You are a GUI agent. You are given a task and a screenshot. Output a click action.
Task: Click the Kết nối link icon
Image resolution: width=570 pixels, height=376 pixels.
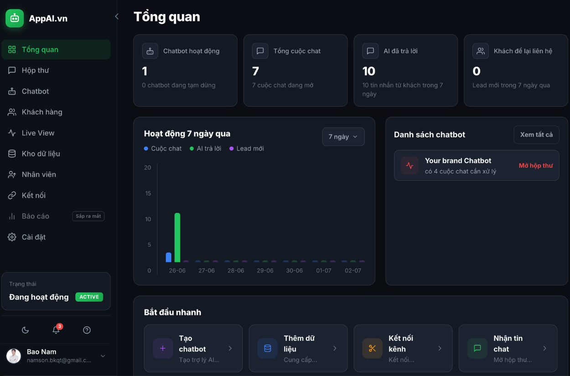12,195
